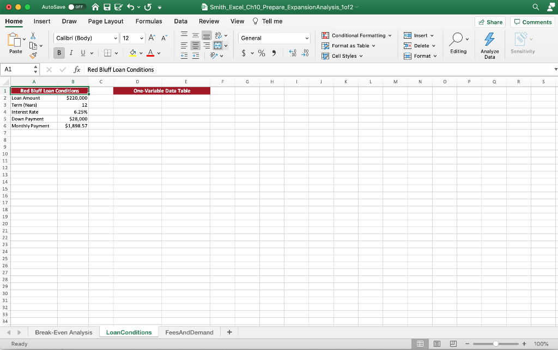
Task: Click the Cut scissors icon
Action: (x=33, y=36)
